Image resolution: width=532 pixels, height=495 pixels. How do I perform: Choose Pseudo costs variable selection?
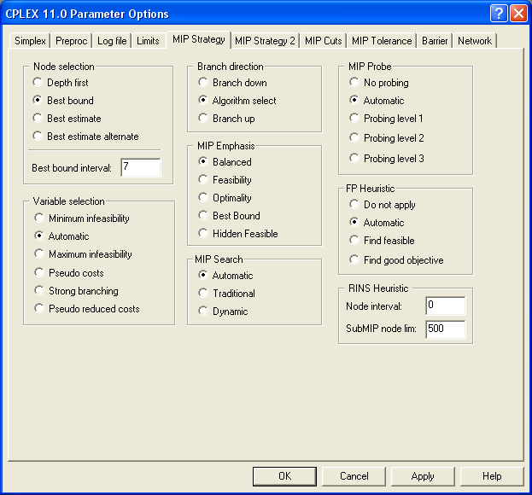pyautogui.click(x=69, y=272)
